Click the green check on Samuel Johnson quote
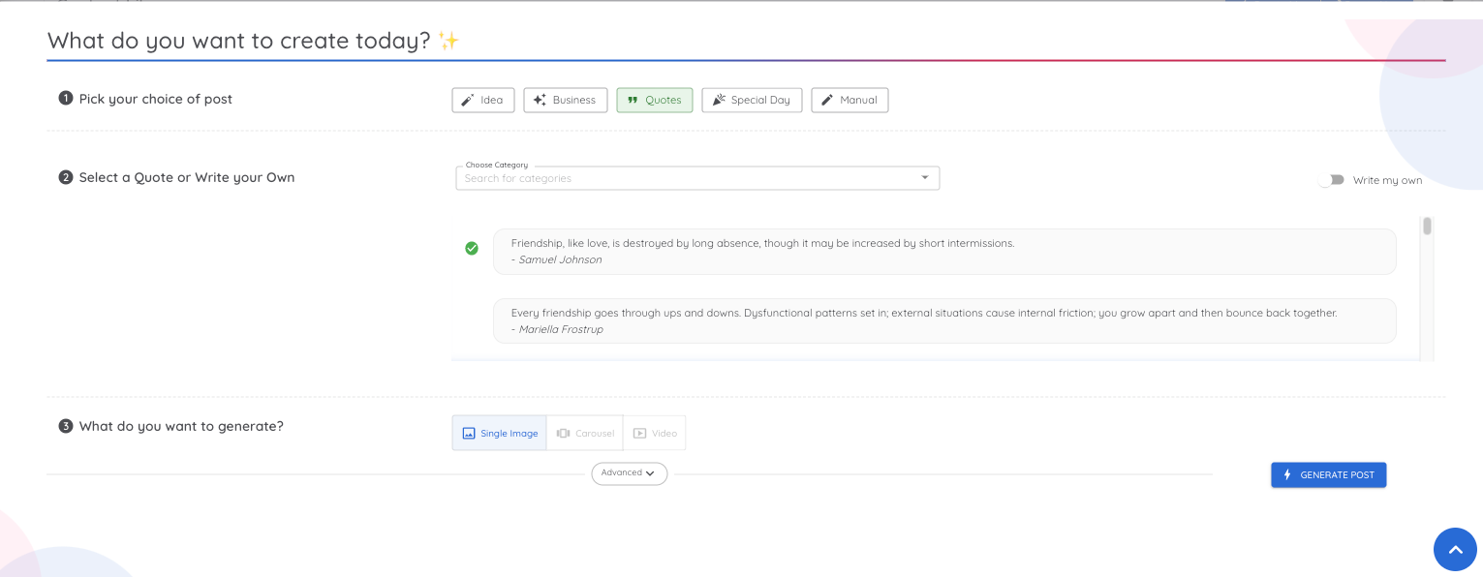1483x577 pixels. coord(472,249)
